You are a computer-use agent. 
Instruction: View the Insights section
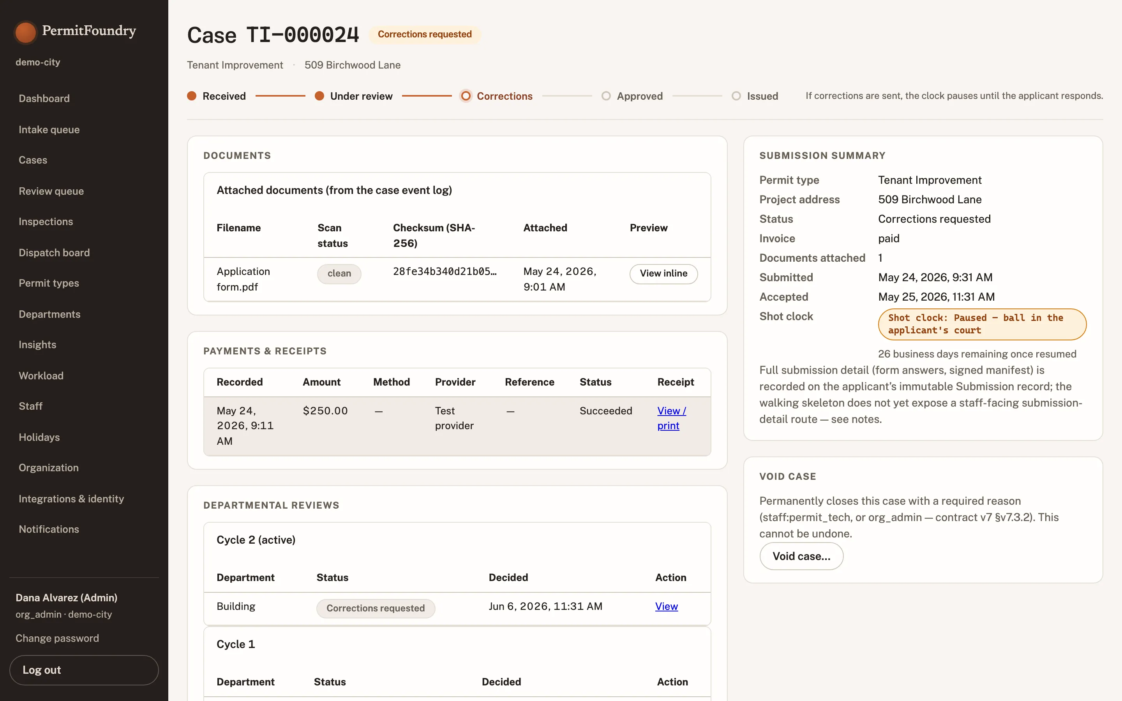37,345
